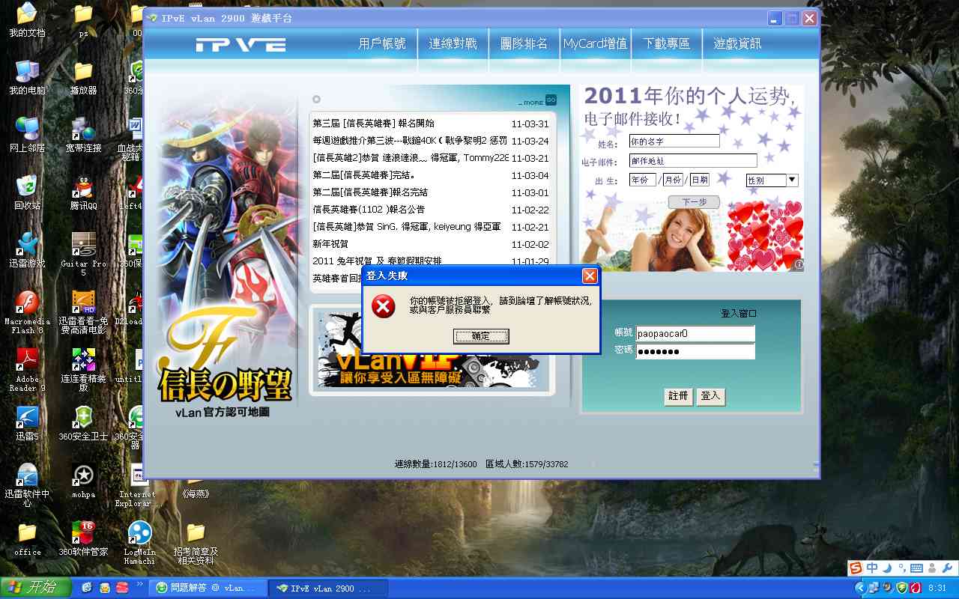
Task: Launch the LogMeIn Hamachi icon
Action: [139, 543]
